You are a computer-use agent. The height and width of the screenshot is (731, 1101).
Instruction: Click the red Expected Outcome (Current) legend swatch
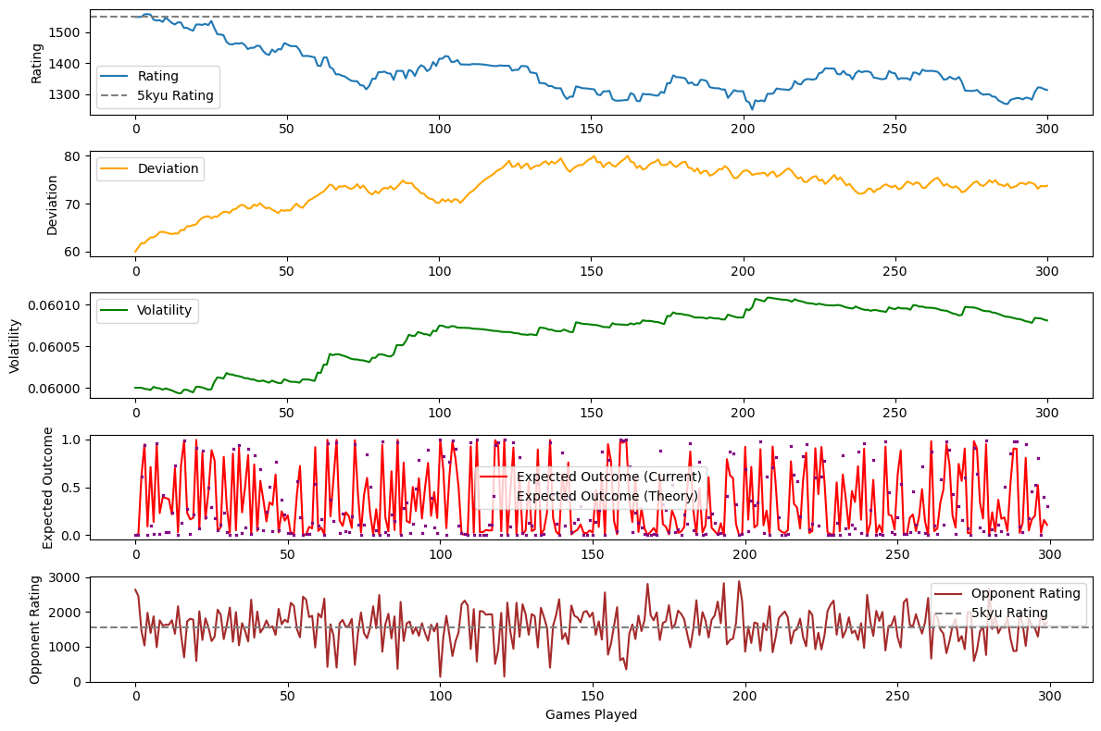[494, 477]
